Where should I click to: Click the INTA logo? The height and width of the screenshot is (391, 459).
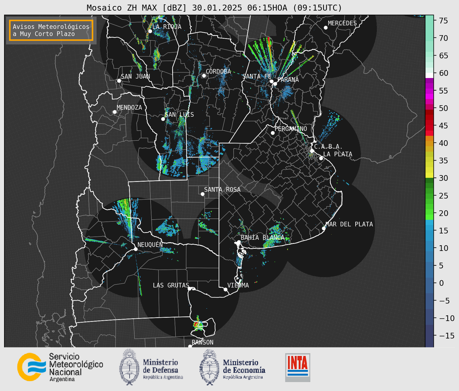[298, 367]
